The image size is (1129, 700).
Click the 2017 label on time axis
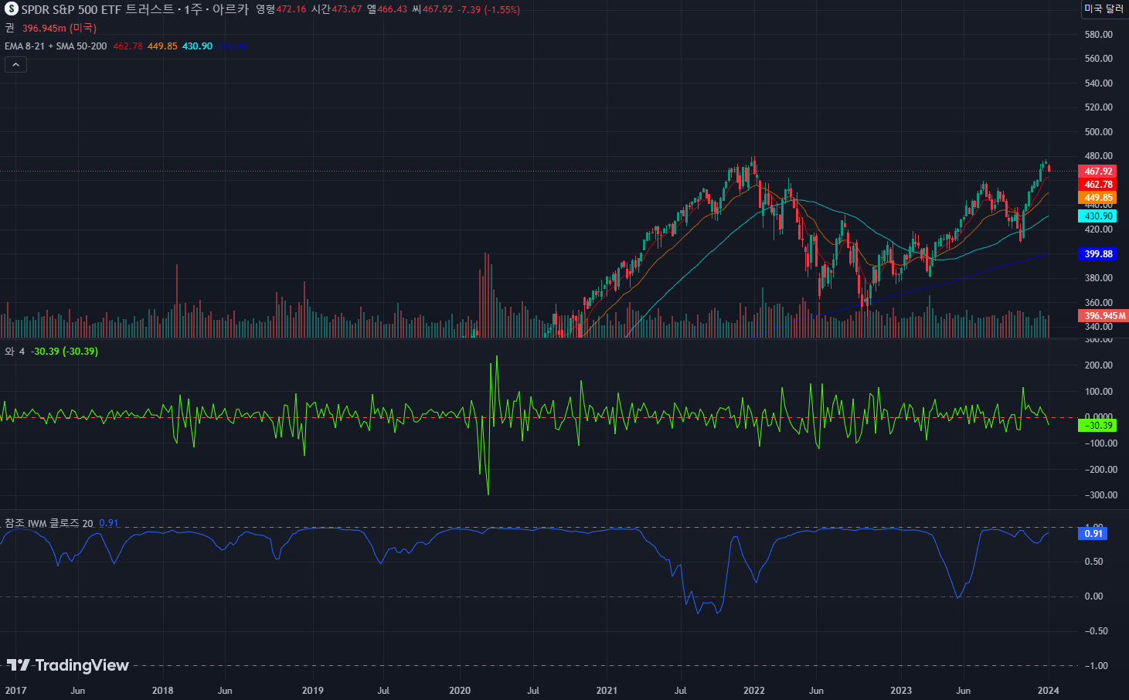[x=15, y=691]
